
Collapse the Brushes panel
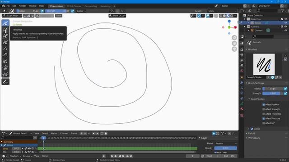(252, 49)
